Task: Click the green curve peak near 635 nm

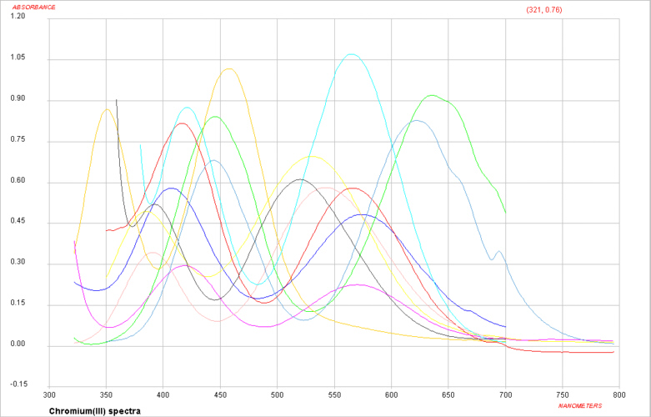Action: pyautogui.click(x=431, y=95)
